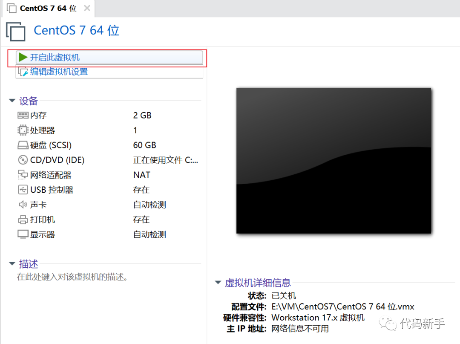Click the large VM icon beside the title
Viewport: 460px width, 344px height.
tap(16, 32)
